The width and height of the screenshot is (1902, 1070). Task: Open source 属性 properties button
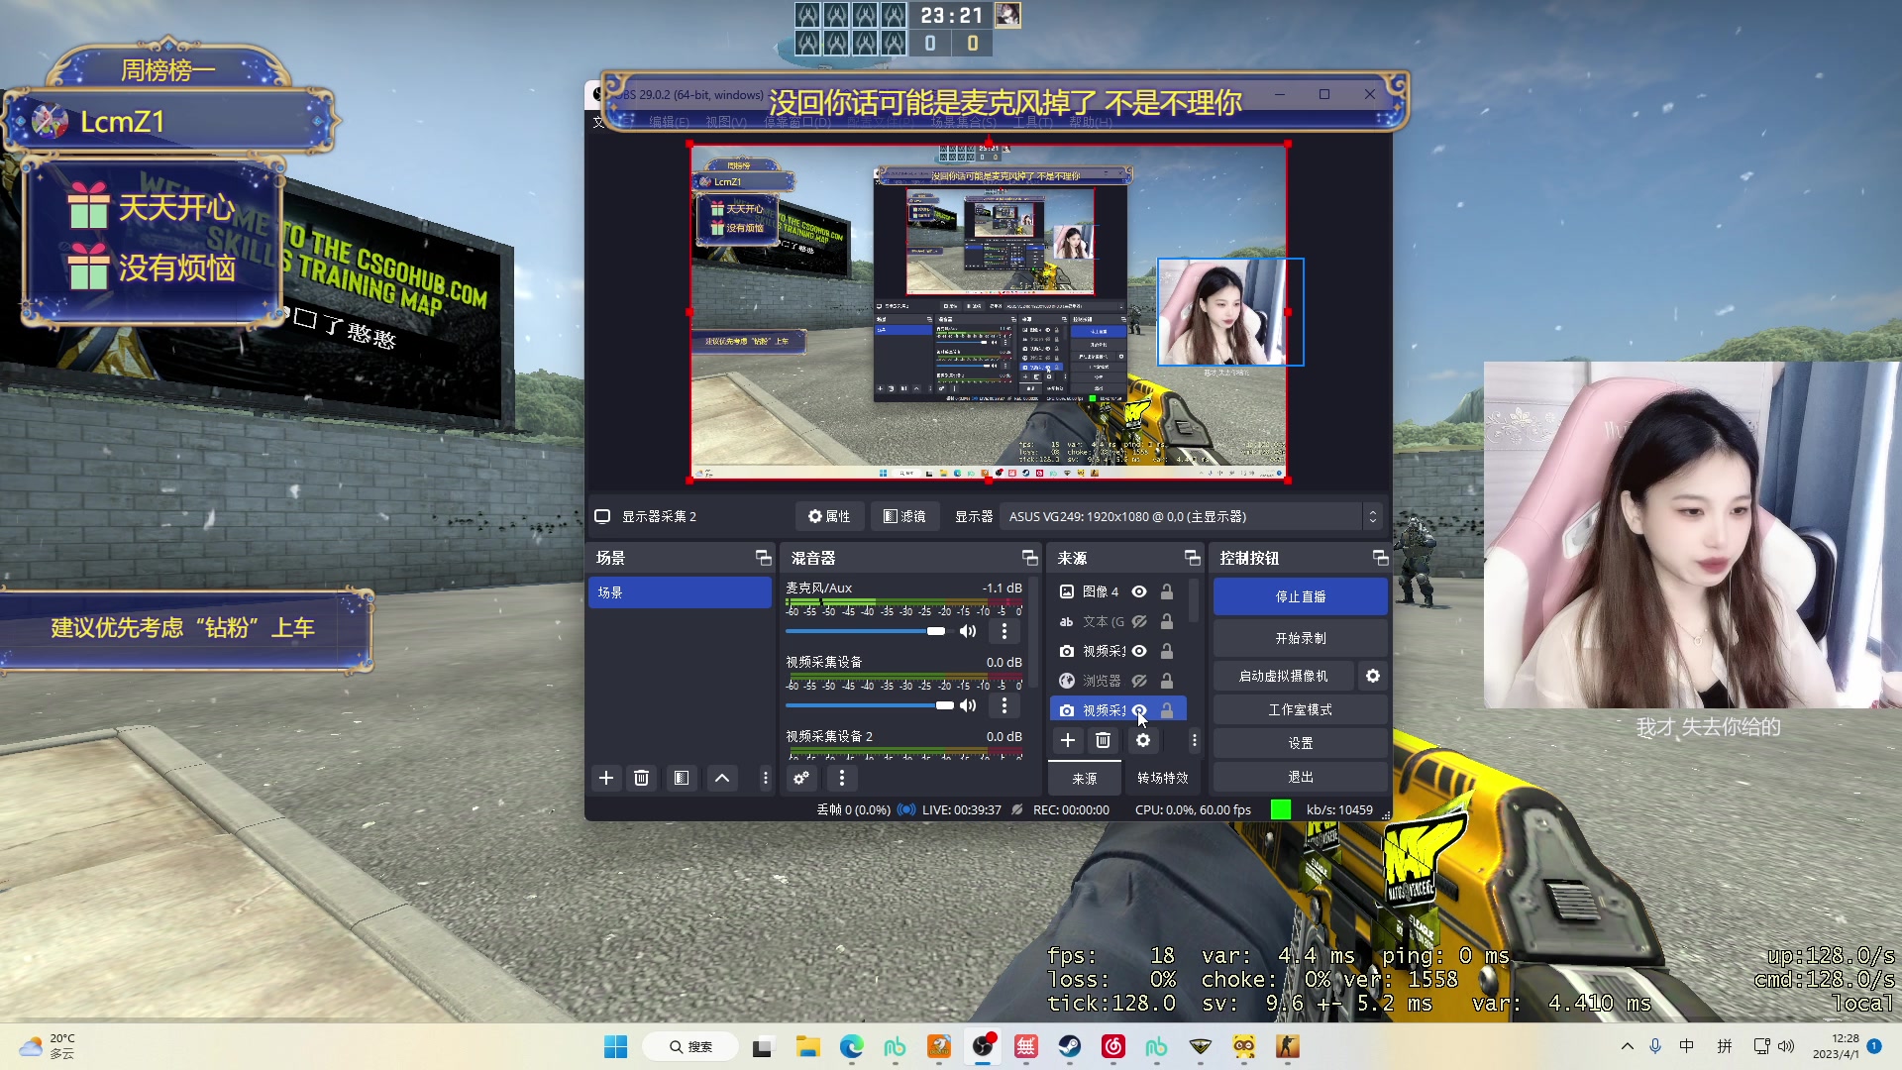tap(829, 516)
